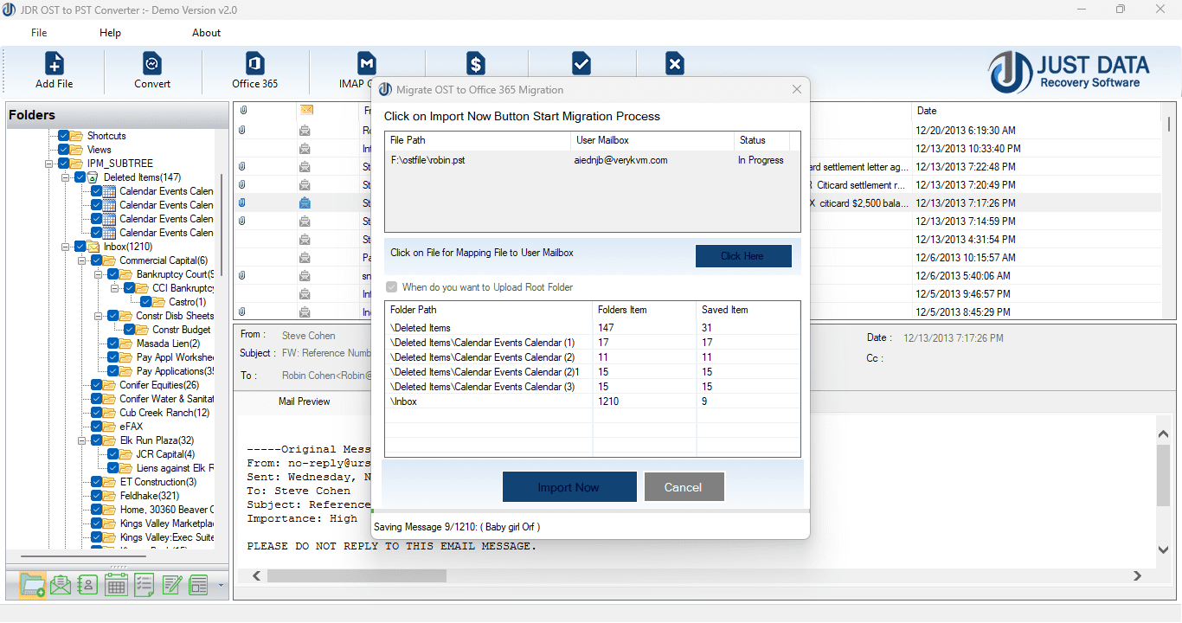Screen dimensions: 1182x623
Task: Select the JCR Capital(4) folder
Action: [164, 454]
